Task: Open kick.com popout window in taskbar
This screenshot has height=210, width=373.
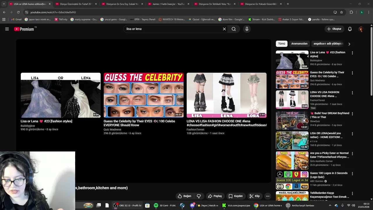Action: (x=236, y=205)
